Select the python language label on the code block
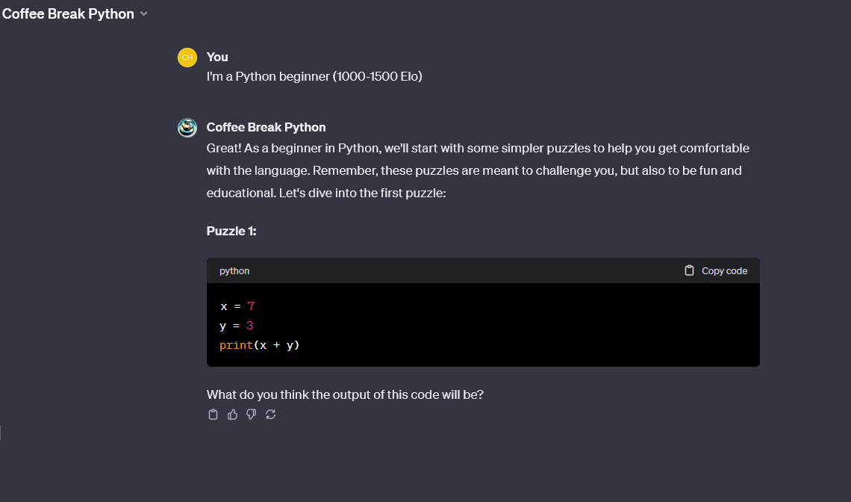Screen dimensions: 851x502 click(234, 270)
